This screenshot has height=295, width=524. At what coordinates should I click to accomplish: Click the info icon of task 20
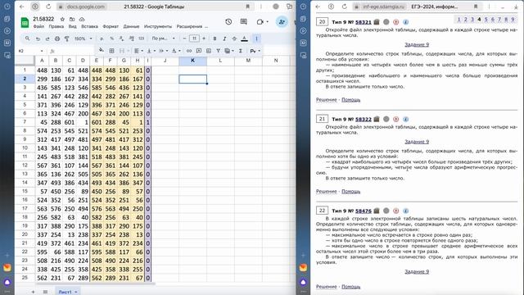click(x=406, y=22)
